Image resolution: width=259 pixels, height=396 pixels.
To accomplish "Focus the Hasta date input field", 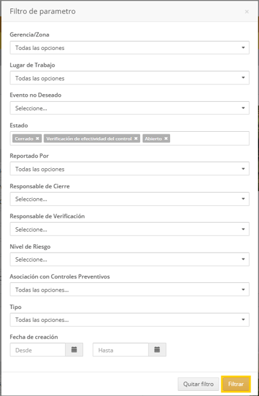I will [x=121, y=350].
